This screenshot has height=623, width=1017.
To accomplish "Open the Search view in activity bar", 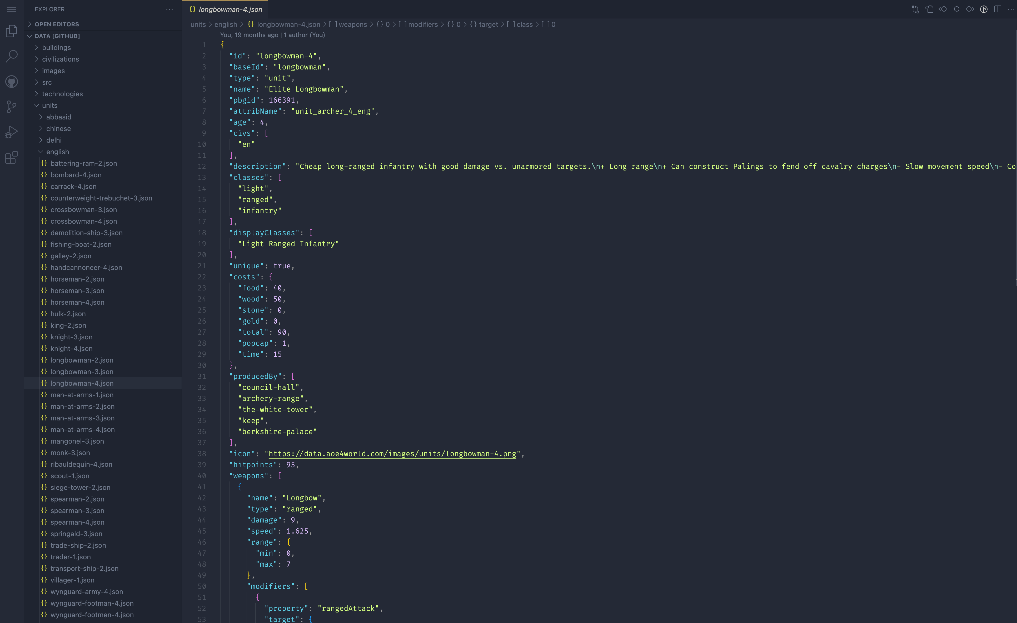I will coord(12,56).
